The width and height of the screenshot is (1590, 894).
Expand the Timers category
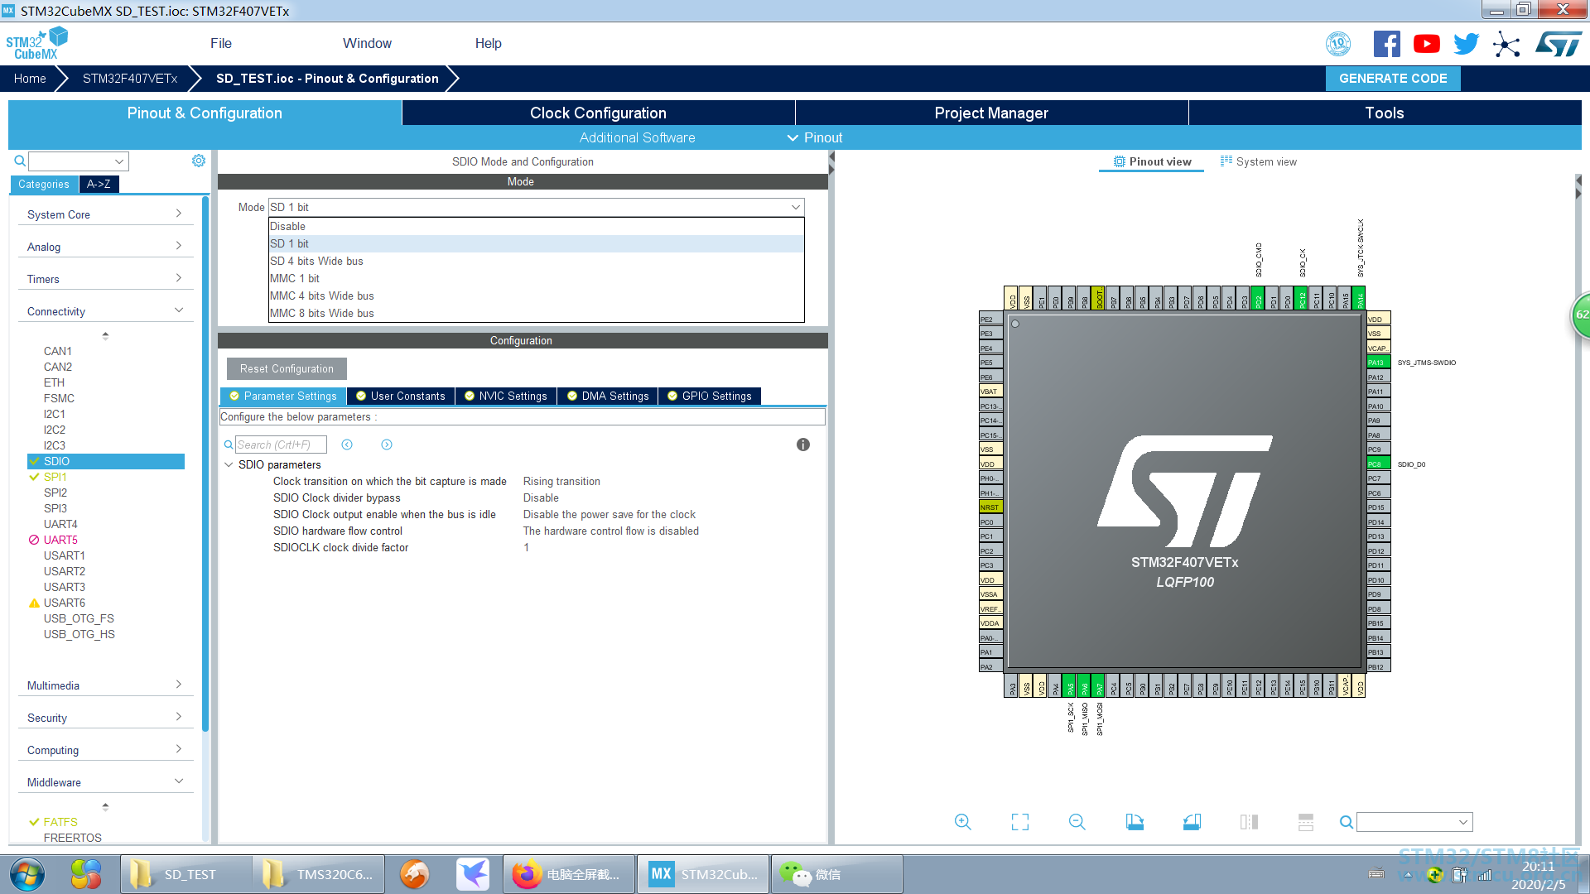coord(105,279)
